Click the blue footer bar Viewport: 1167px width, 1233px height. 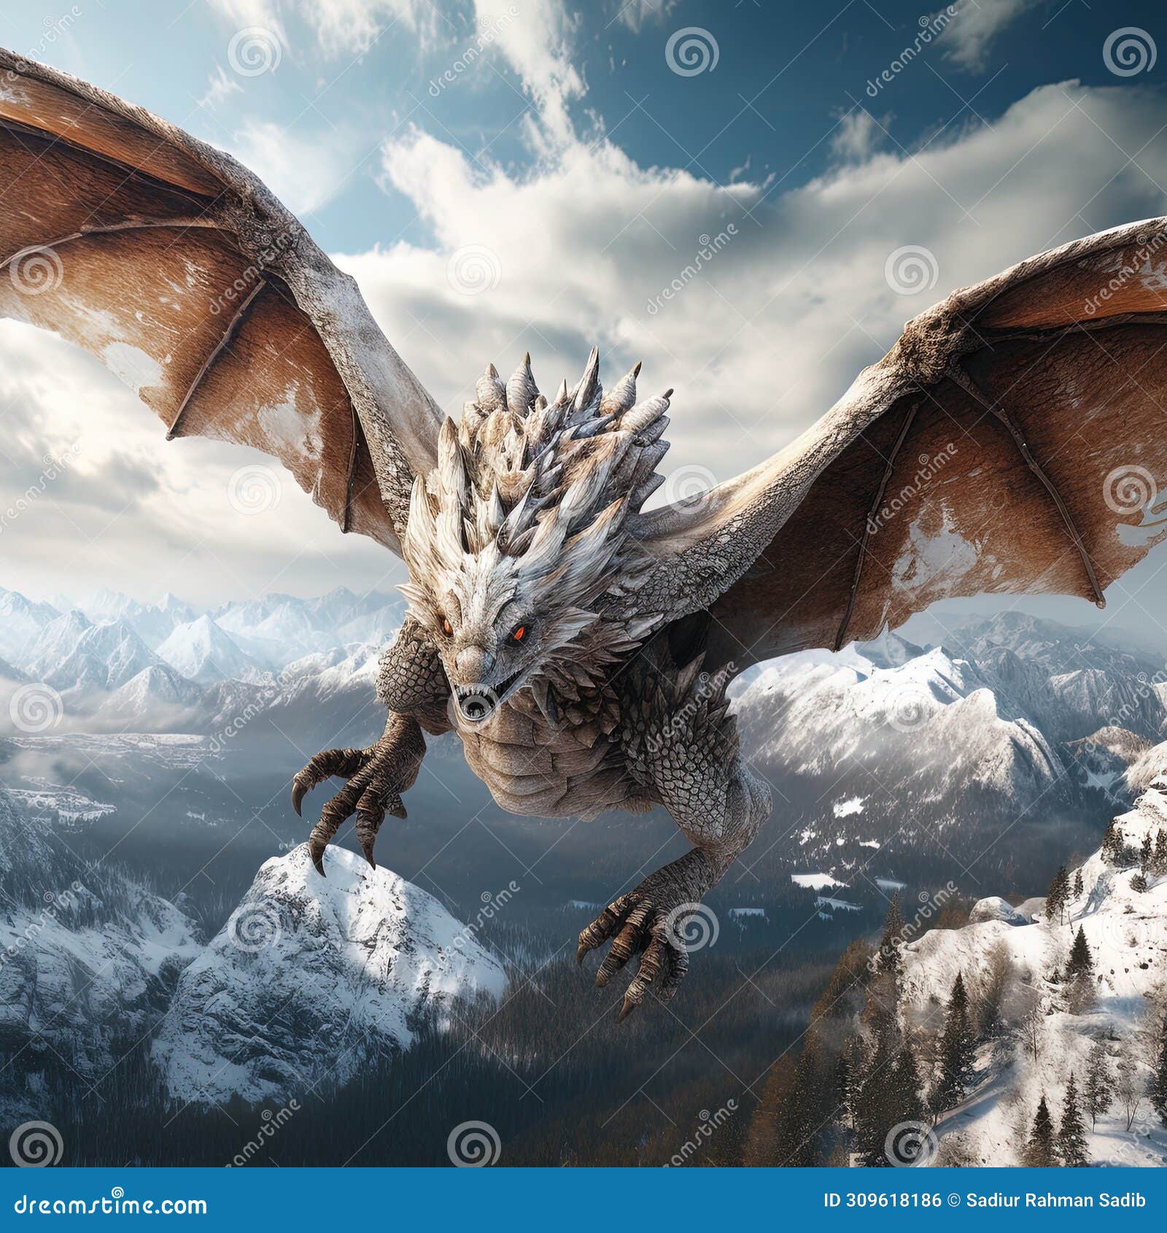click(x=583, y=1204)
